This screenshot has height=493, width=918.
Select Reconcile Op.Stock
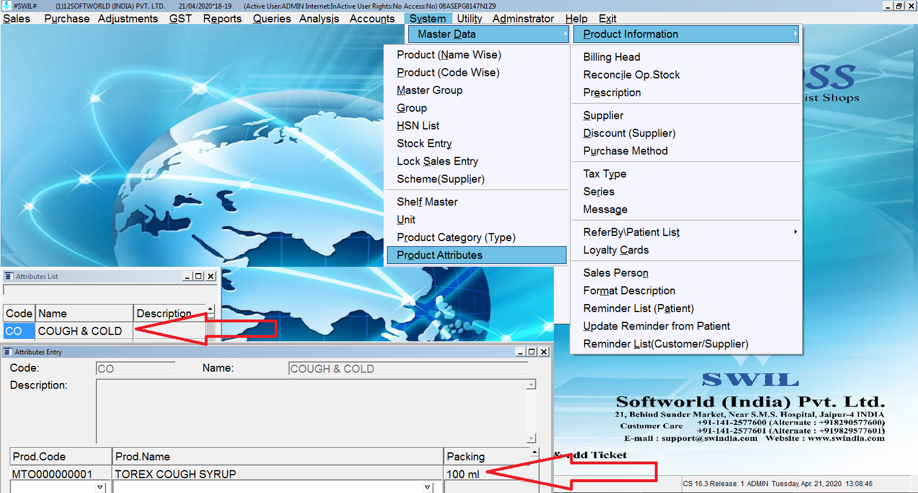631,75
